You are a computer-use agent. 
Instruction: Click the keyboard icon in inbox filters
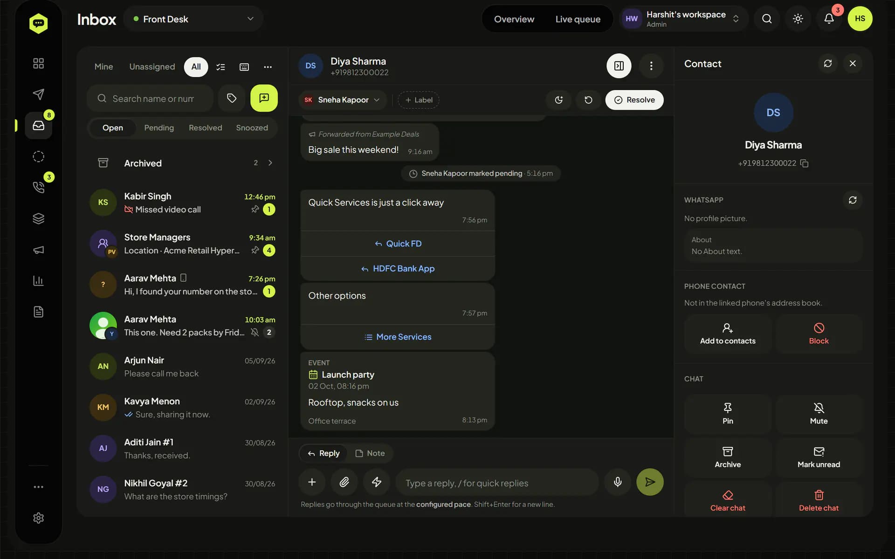[x=244, y=67]
